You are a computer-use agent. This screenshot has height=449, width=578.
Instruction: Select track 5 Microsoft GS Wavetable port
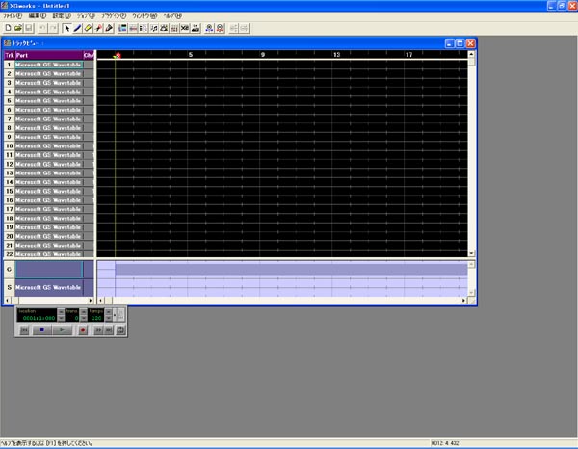[49, 100]
